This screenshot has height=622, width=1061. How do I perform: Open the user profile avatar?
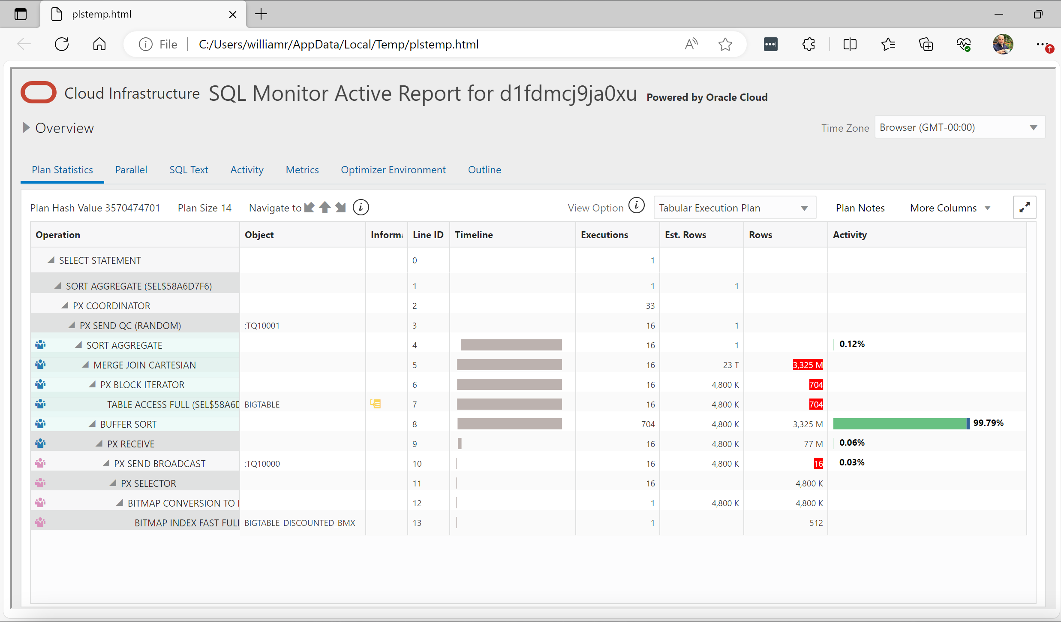click(x=1003, y=44)
